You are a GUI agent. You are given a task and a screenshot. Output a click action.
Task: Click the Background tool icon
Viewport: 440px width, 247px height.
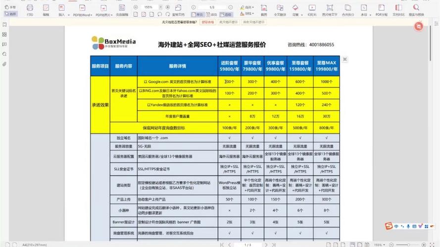point(295,8)
